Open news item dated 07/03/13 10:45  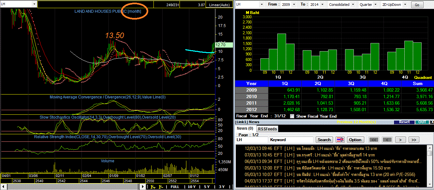click(x=332, y=155)
